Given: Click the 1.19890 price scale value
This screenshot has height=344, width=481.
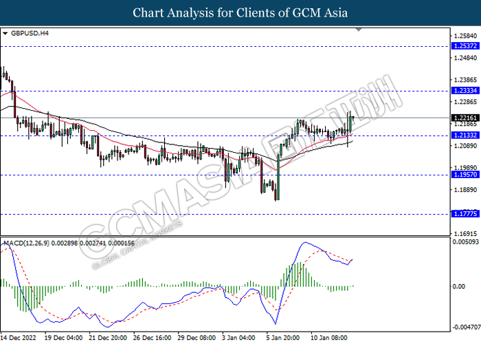Looking at the screenshot, I should pyautogui.click(x=465, y=168).
